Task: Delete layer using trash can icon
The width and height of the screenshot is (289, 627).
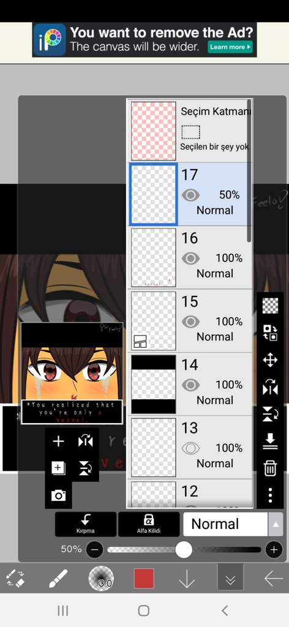Action: [x=270, y=467]
